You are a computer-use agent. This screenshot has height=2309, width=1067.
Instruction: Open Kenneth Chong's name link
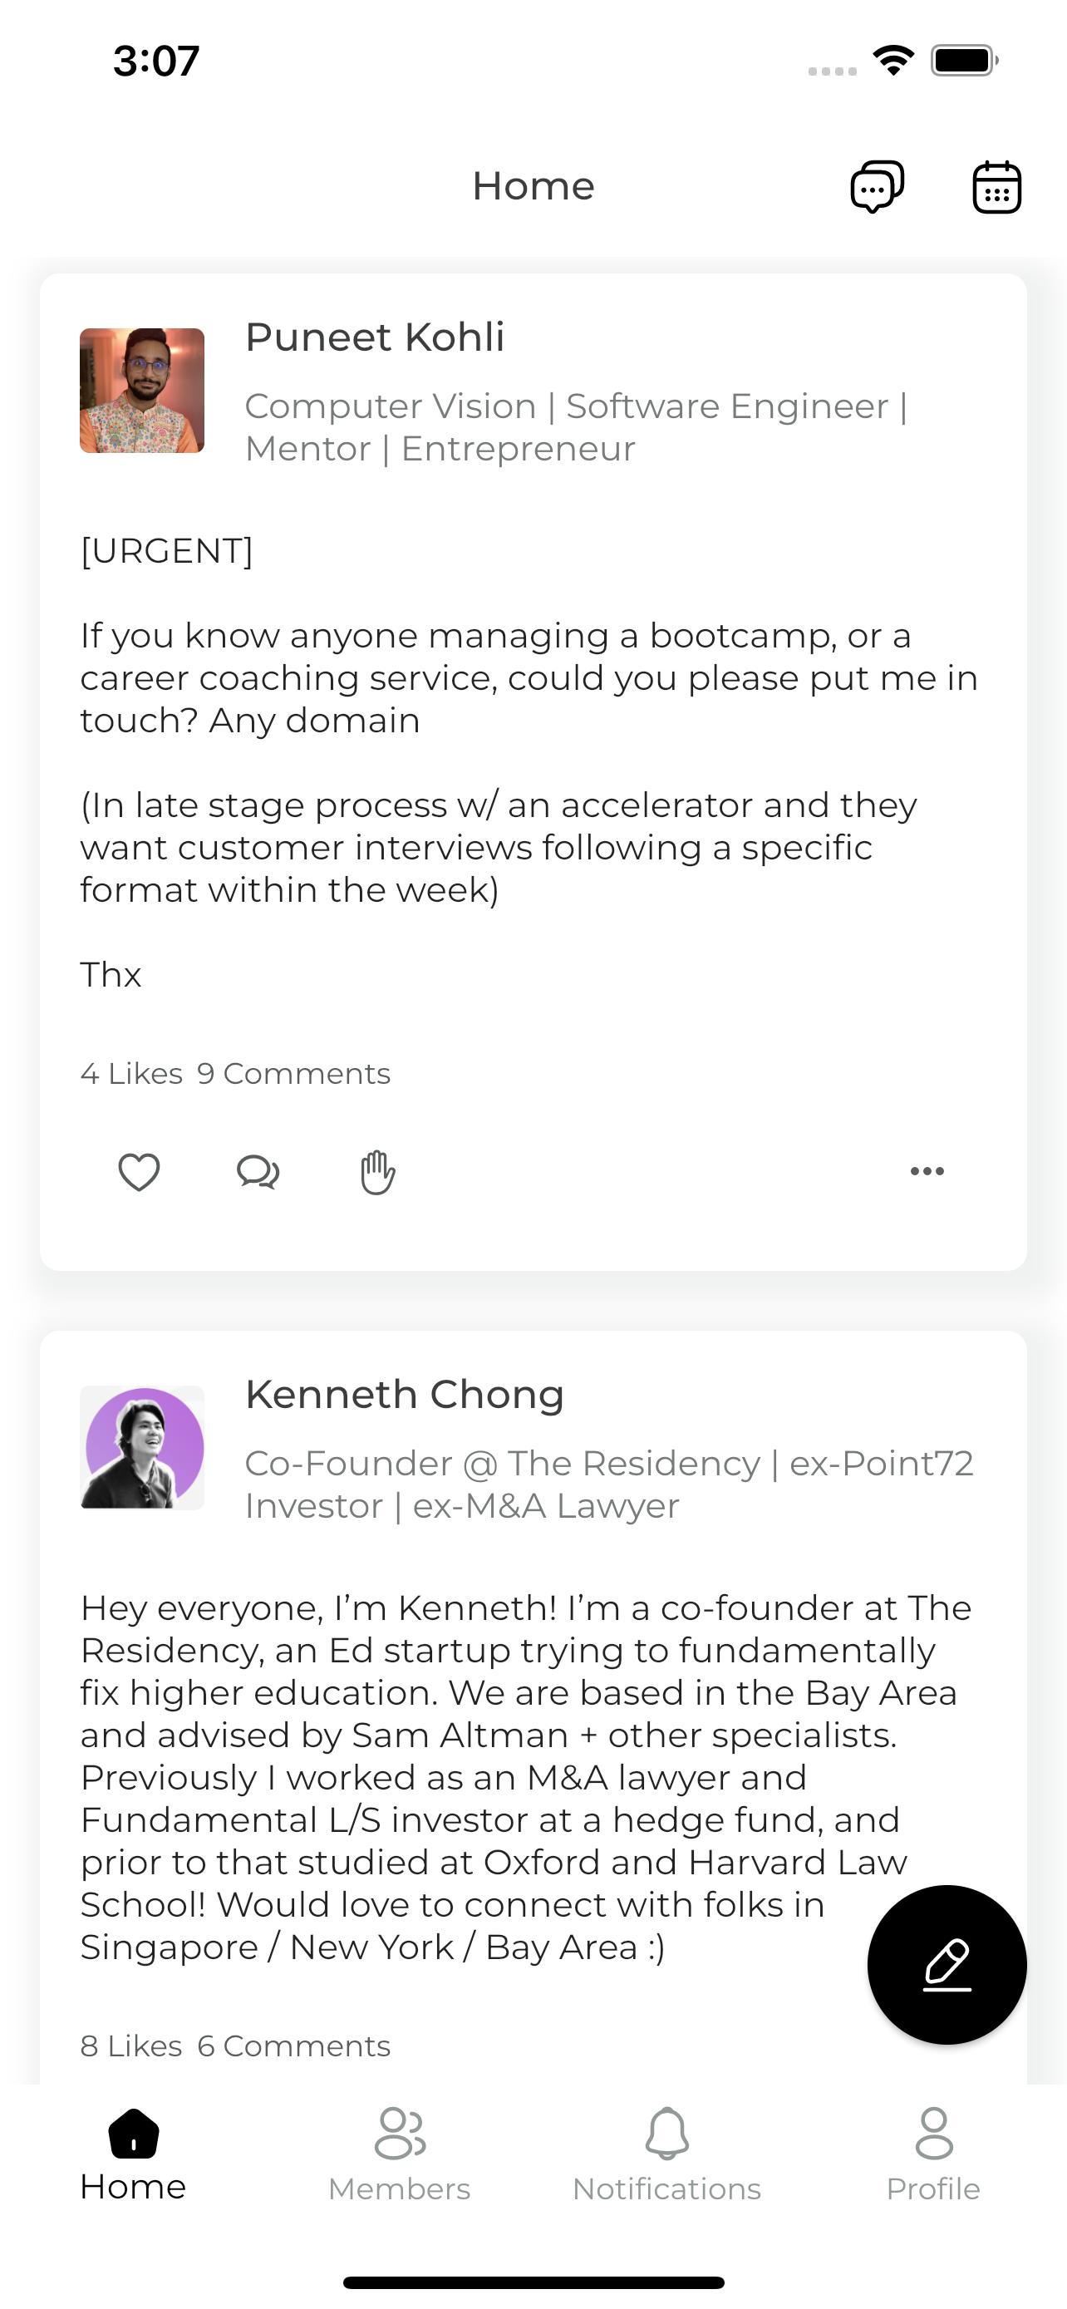point(404,1395)
